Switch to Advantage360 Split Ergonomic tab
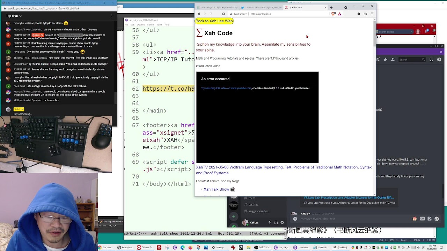The width and height of the screenshot is (447, 251). 217,7
